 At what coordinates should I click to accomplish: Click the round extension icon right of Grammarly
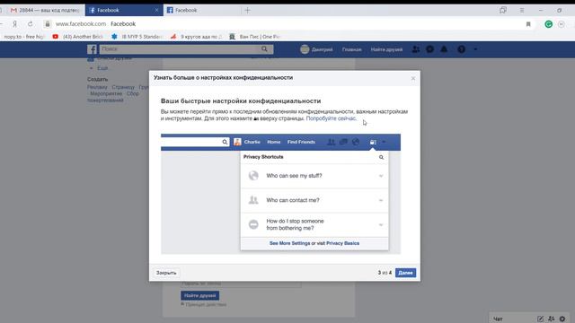[x=561, y=24]
